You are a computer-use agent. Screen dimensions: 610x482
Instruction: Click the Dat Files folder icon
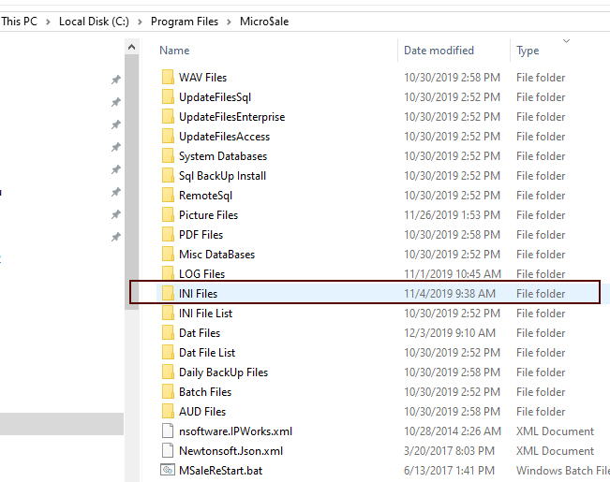pos(167,333)
